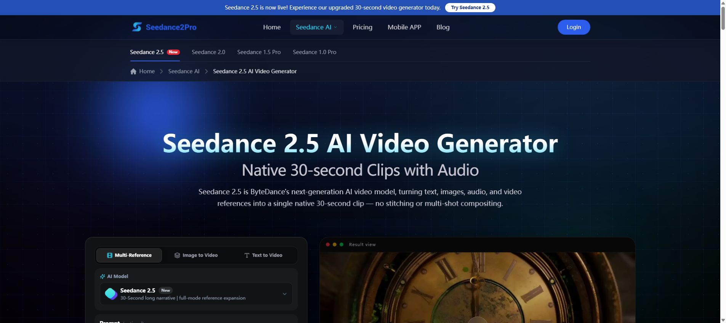Click the Image to Video layers icon
The image size is (726, 323).
177,255
